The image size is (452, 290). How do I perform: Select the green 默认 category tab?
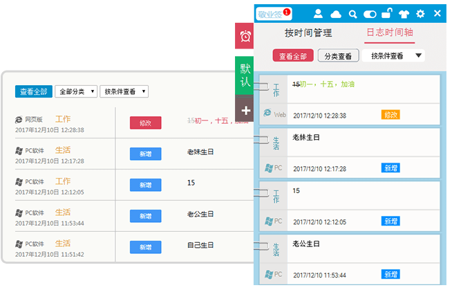[x=245, y=75]
